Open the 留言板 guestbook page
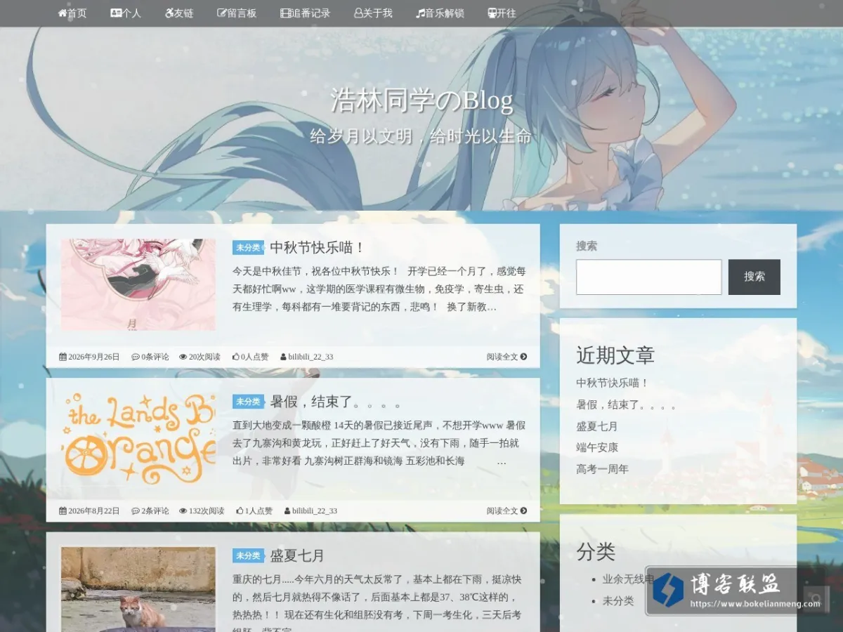Screen dimensions: 843x632 pos(237,13)
